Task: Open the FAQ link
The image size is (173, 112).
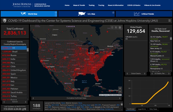Action: (84, 109)
